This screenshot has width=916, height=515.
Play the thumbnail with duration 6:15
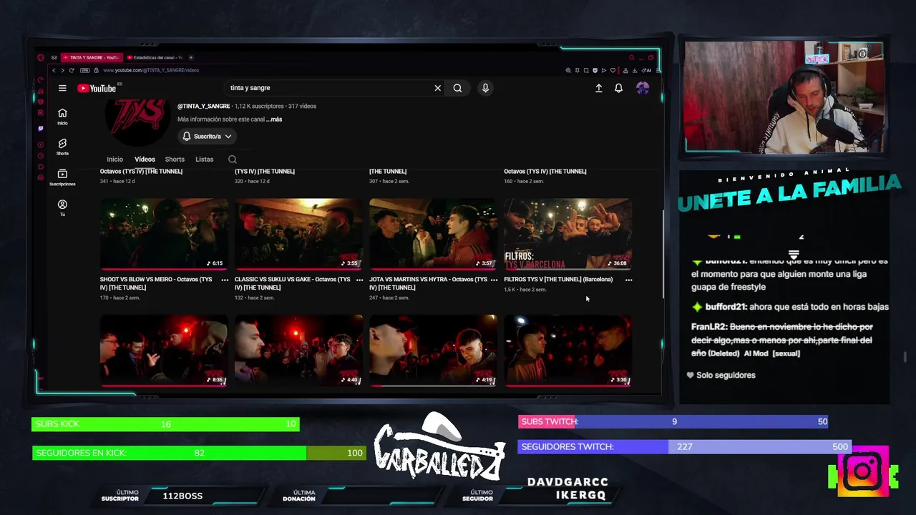pos(164,234)
